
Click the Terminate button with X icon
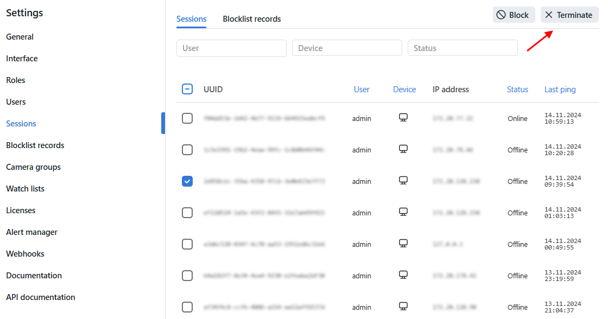click(569, 15)
